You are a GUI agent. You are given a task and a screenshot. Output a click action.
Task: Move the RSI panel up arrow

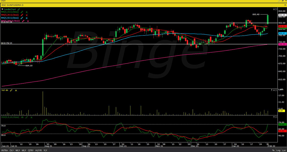tap(274, 117)
